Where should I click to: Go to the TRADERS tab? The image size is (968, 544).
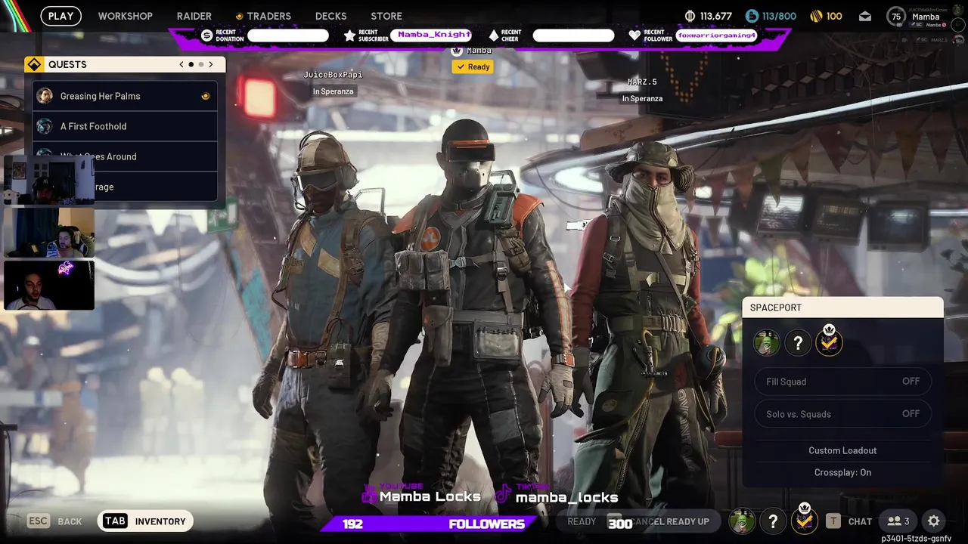pos(268,16)
